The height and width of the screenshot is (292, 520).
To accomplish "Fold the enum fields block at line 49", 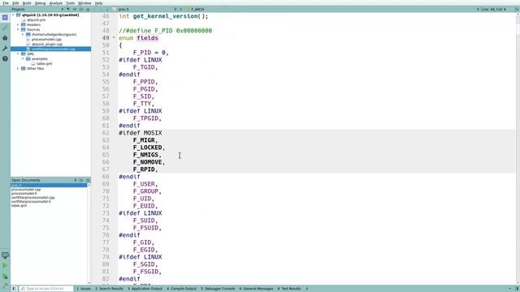I will (x=114, y=38).
